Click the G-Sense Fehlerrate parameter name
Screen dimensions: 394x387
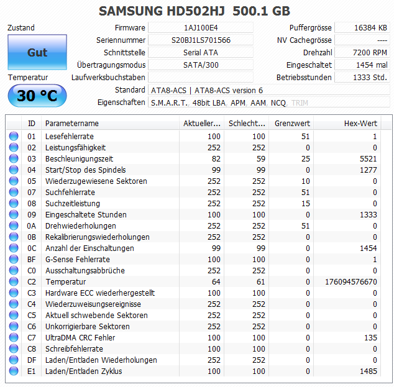click(x=78, y=260)
